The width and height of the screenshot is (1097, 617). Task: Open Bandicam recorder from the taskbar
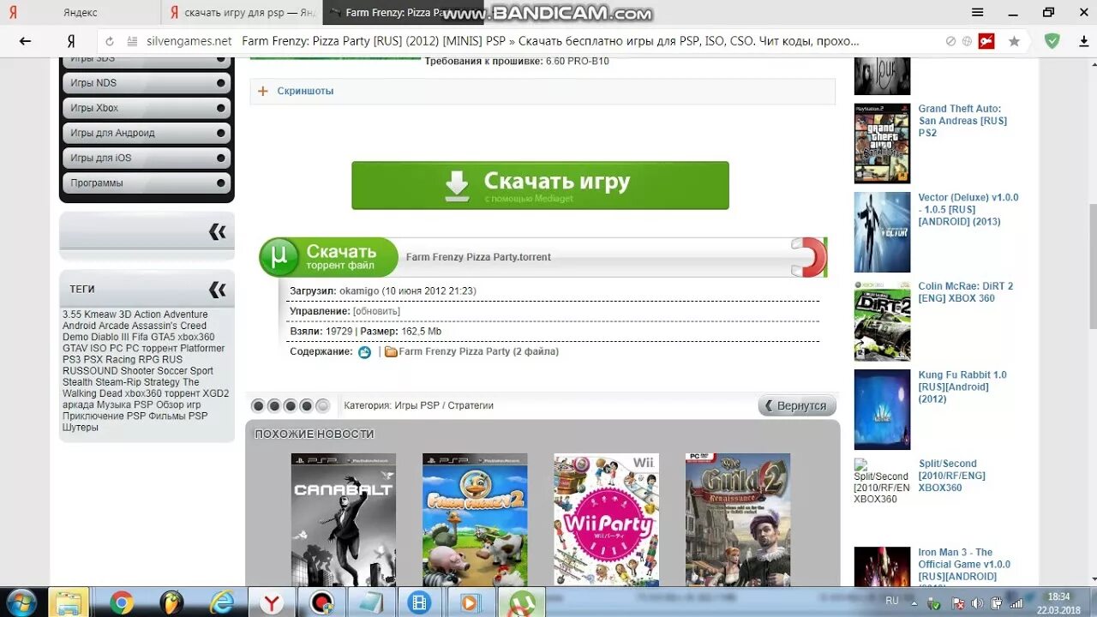pos(322,602)
